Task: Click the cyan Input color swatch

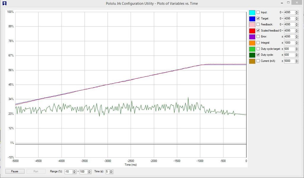Action: pos(252,12)
